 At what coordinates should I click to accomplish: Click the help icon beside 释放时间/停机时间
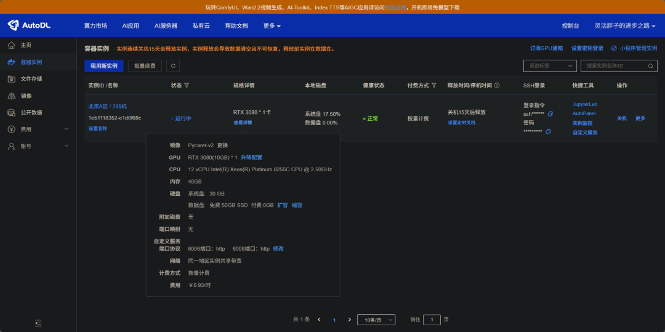pyautogui.click(x=497, y=85)
